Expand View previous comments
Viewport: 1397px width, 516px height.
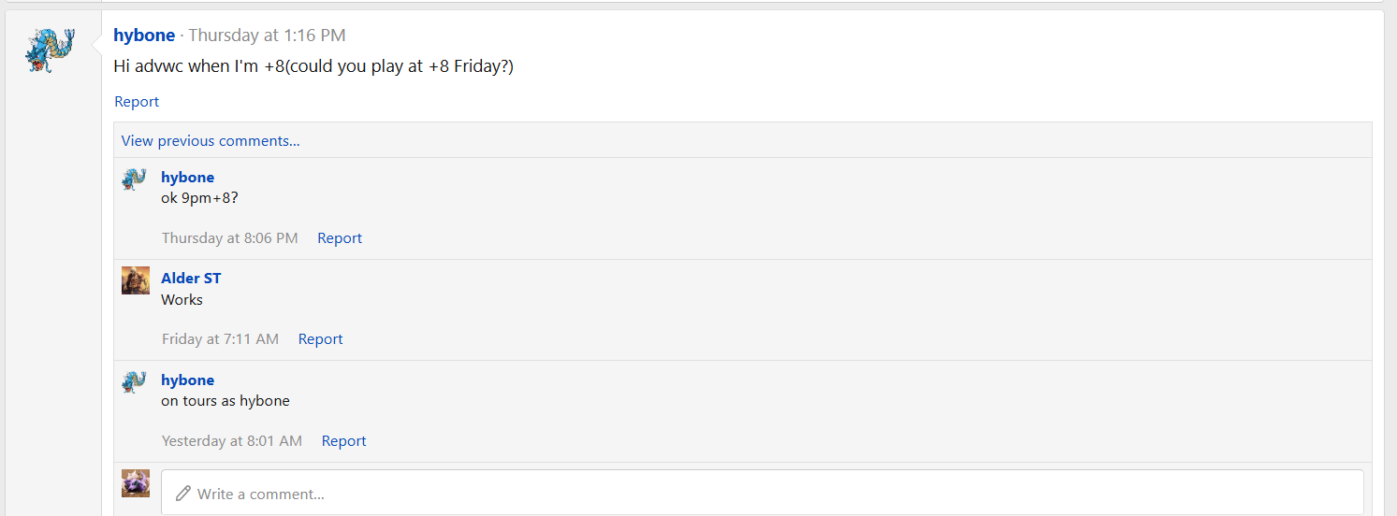[x=211, y=141]
